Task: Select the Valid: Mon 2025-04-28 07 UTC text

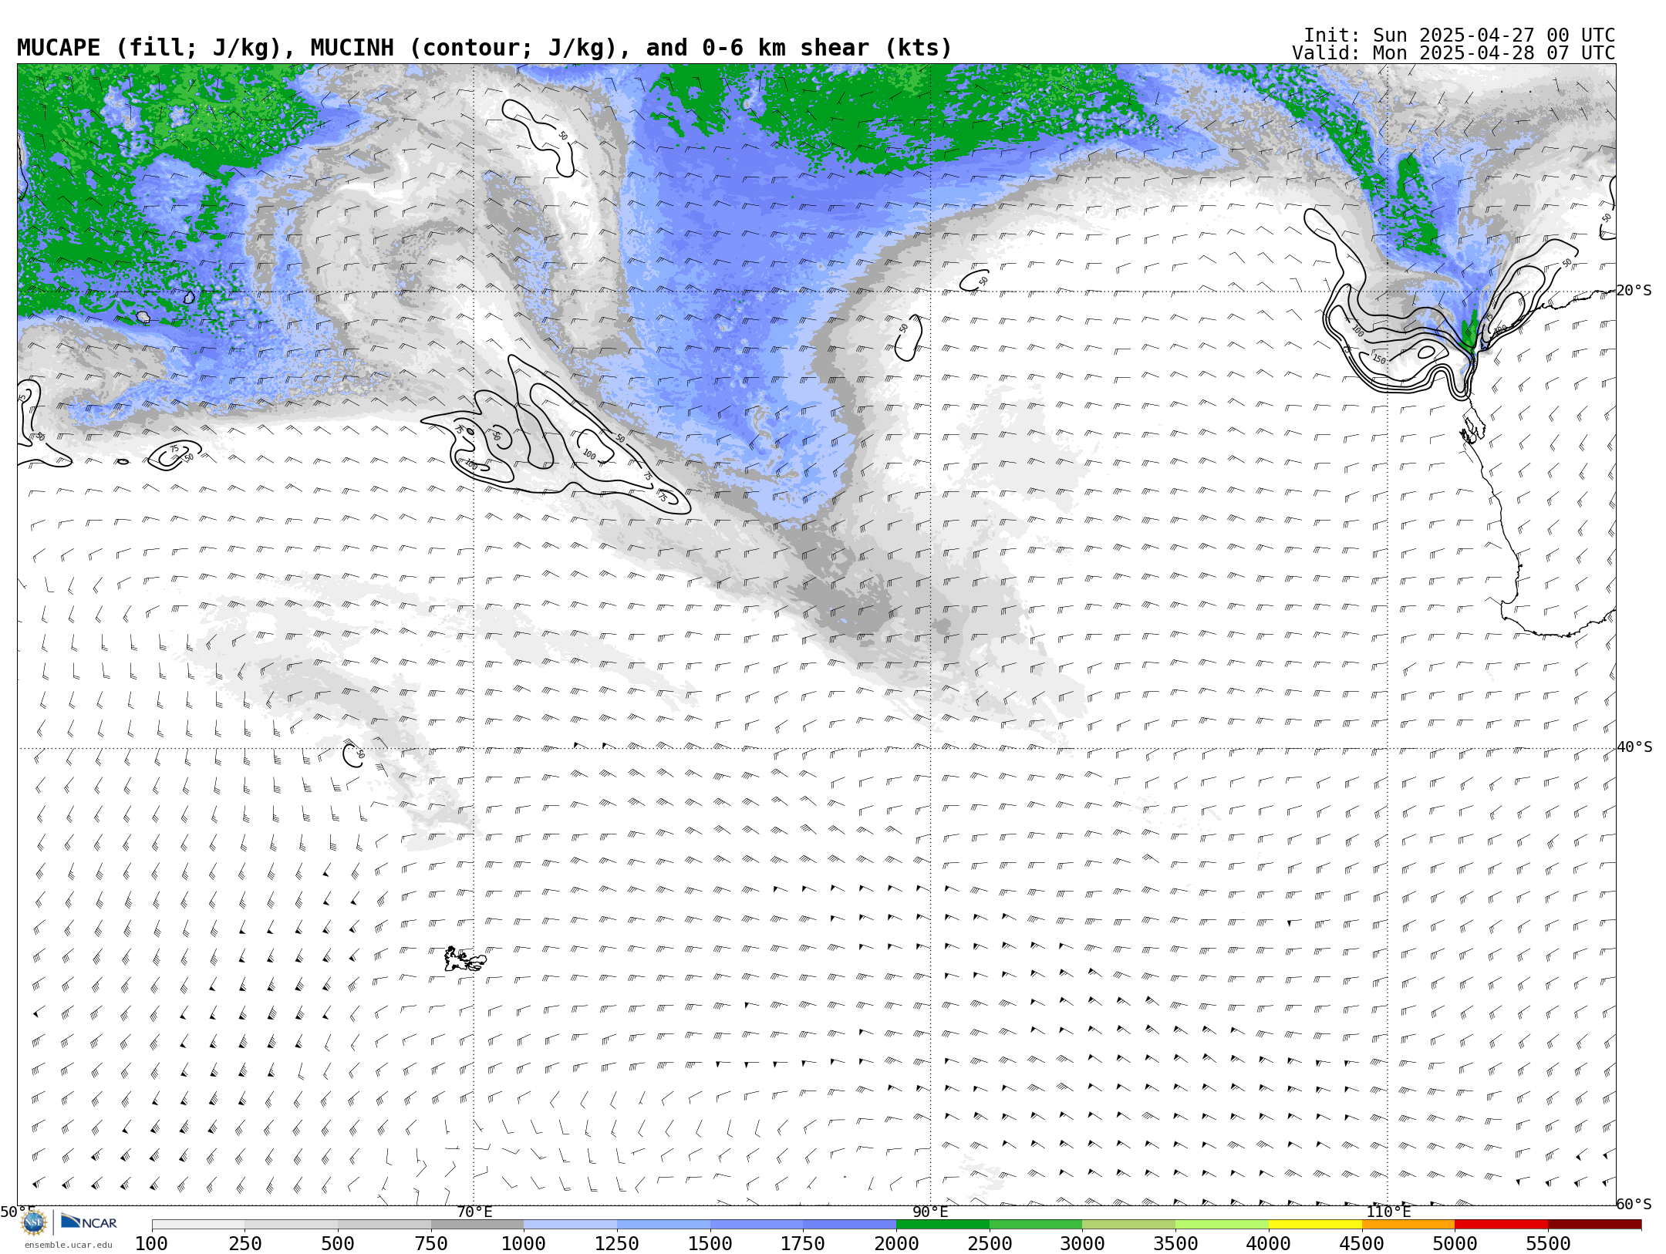Action: 1453,53
